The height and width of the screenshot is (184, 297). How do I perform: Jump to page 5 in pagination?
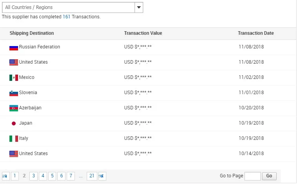click(x=52, y=176)
